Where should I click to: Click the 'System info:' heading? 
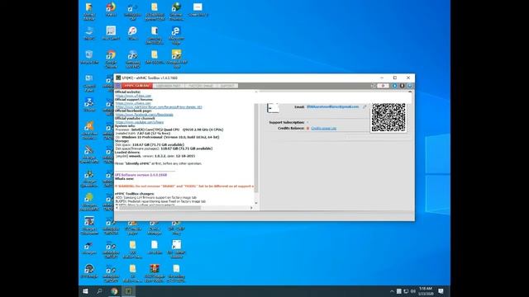pyautogui.click(x=125, y=126)
